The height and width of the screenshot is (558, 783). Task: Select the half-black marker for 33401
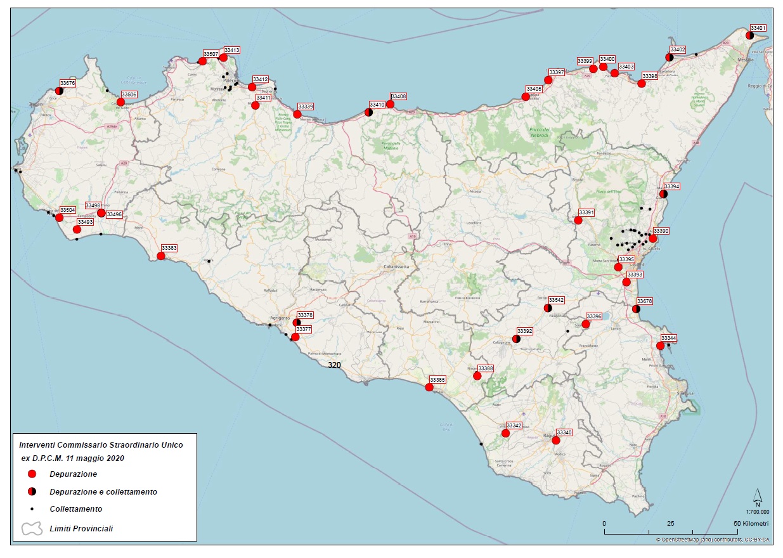click(x=749, y=36)
